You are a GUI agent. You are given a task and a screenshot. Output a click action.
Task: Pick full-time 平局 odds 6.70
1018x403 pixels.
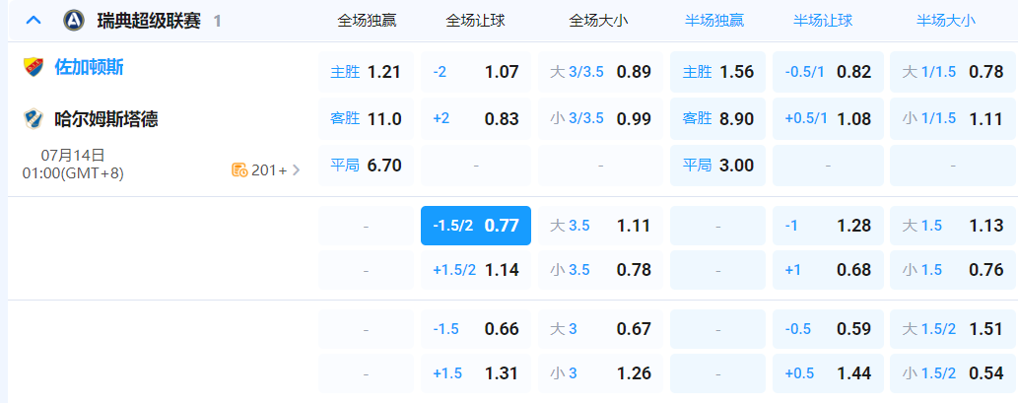366,165
